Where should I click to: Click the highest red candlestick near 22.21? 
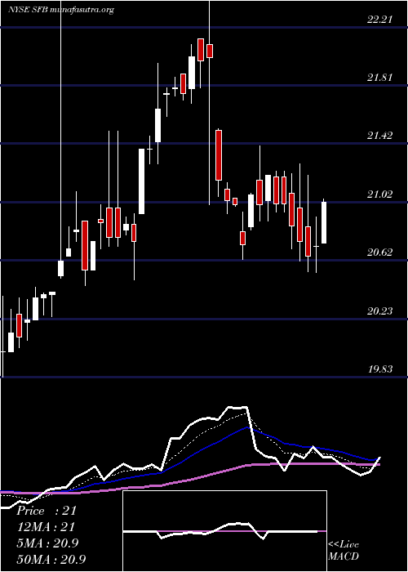201,50
